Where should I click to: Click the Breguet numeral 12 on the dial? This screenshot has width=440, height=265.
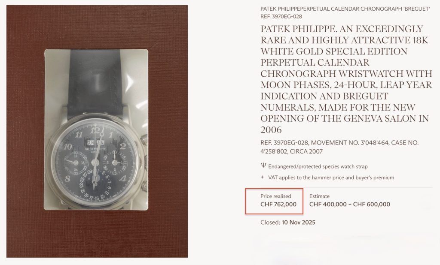98,131
